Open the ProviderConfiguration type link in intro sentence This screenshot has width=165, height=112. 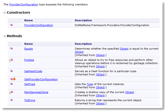[x=24, y=5]
